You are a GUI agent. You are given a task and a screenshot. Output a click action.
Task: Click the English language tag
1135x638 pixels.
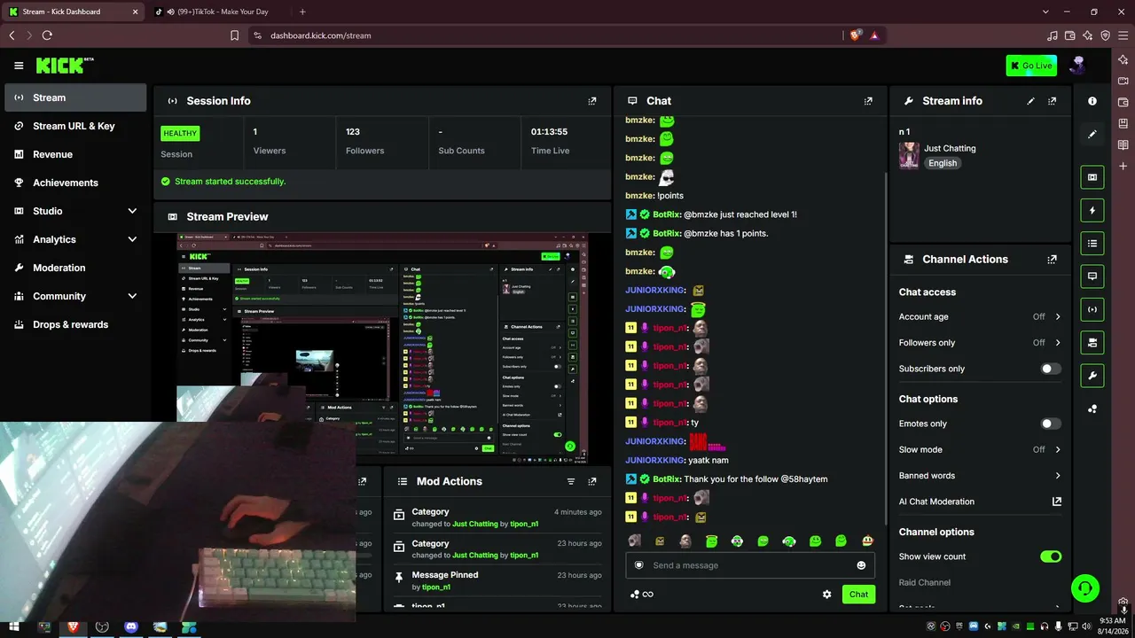click(x=943, y=163)
